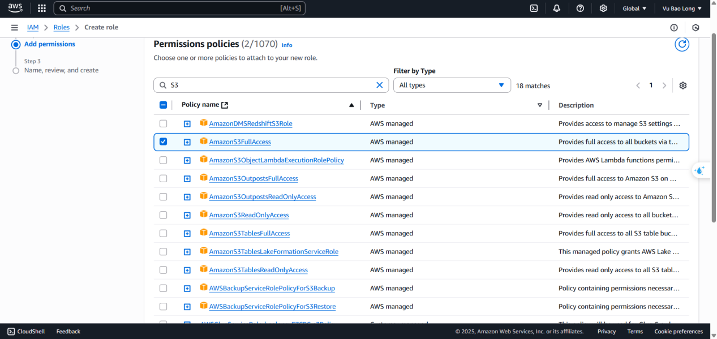
Task: Open the services grid menu icon
Action: tap(41, 8)
